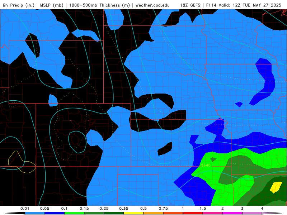The width and height of the screenshot is (287, 215).
Task: Click the 0.01 colorbar value
Action: [x=25, y=209]
